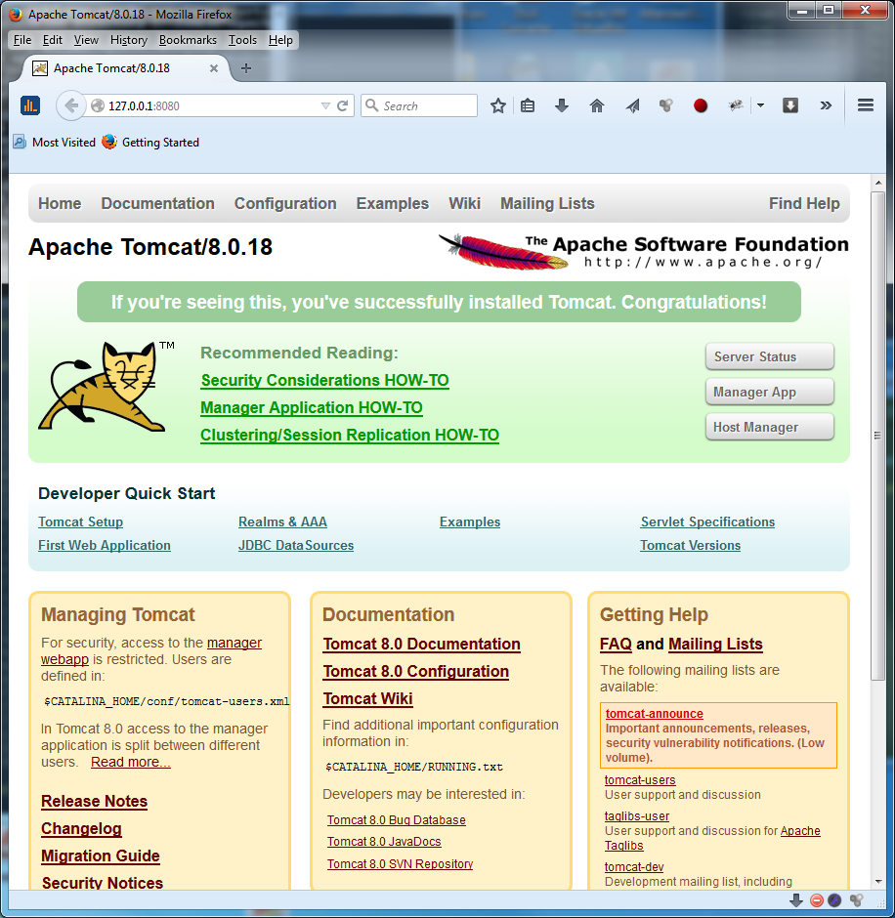Open the Bookmarks menu
The image size is (895, 918).
(x=188, y=40)
